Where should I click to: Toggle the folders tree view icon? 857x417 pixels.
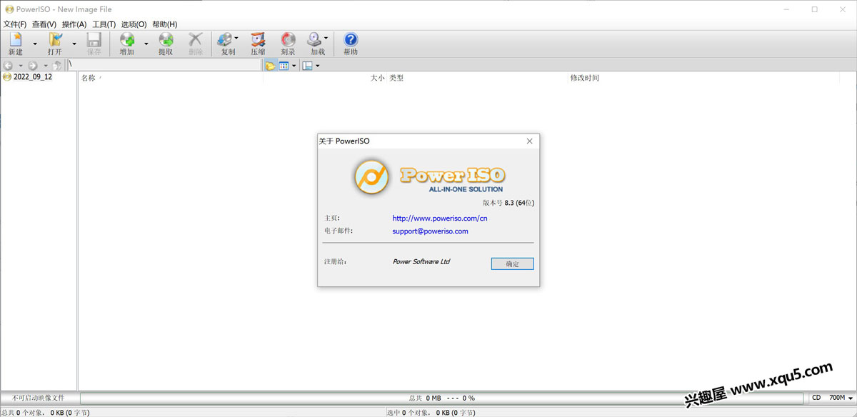tap(271, 65)
